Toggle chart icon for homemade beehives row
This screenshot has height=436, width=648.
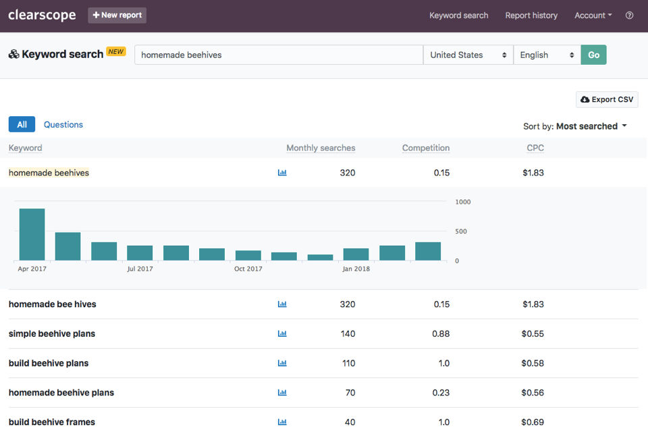(x=282, y=173)
